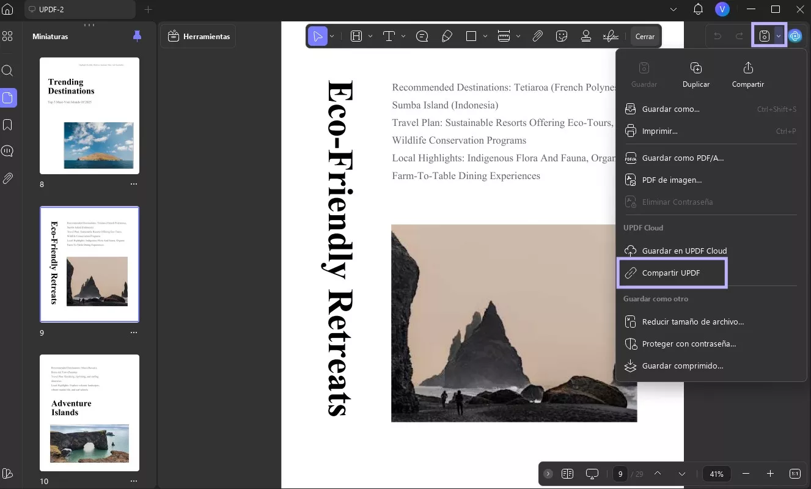
Task: Collapse the save options dropdown arrow
Action: 779,36
